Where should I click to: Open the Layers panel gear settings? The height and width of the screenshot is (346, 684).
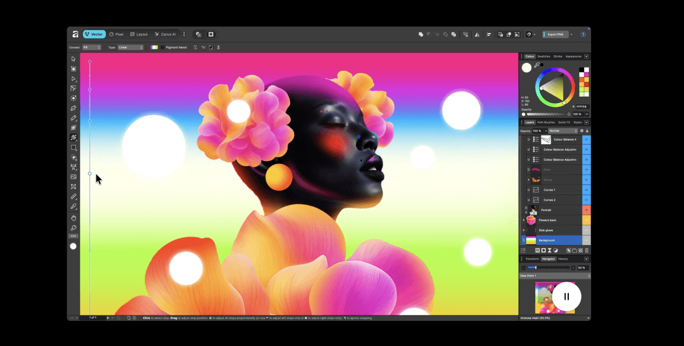coord(582,131)
